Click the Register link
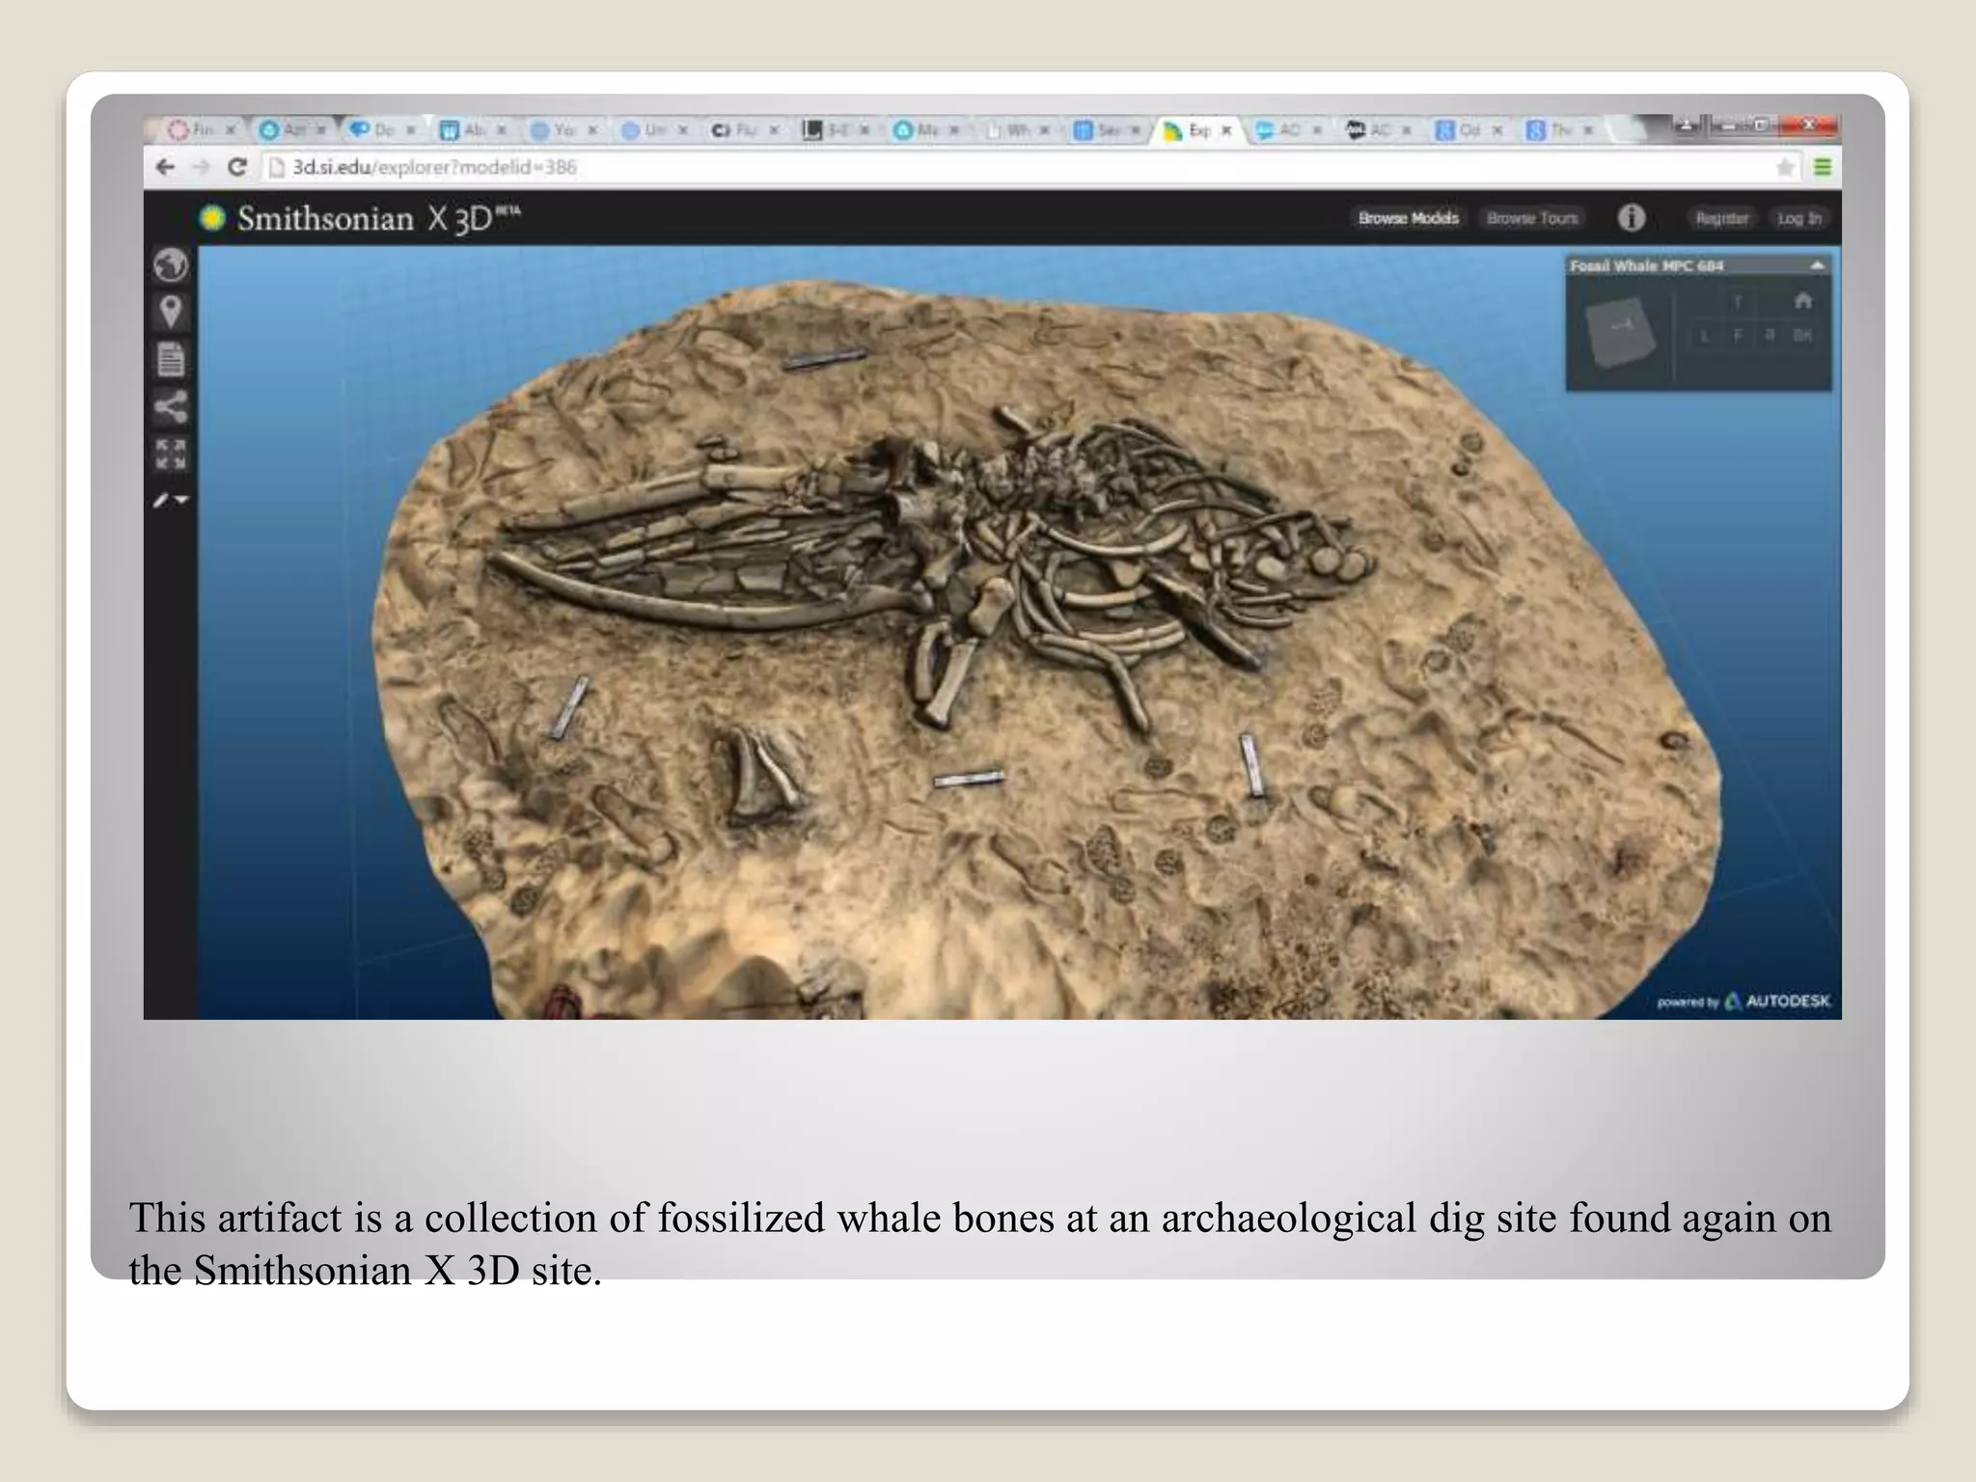 pyautogui.click(x=1721, y=218)
